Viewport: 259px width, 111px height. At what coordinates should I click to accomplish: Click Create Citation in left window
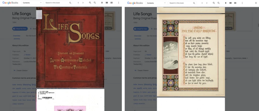click(21, 71)
